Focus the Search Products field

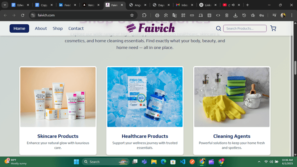coord(245,28)
